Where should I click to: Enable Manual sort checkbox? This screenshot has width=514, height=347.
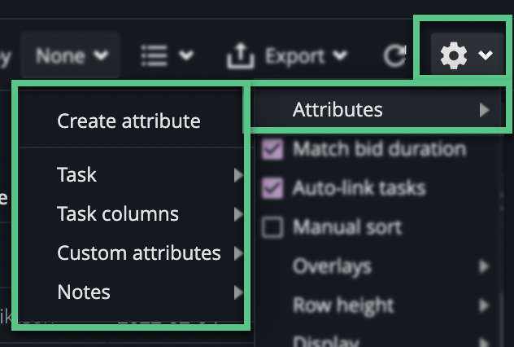pyautogui.click(x=272, y=227)
